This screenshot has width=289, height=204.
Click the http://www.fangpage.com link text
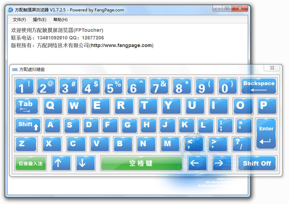[x=121, y=45]
